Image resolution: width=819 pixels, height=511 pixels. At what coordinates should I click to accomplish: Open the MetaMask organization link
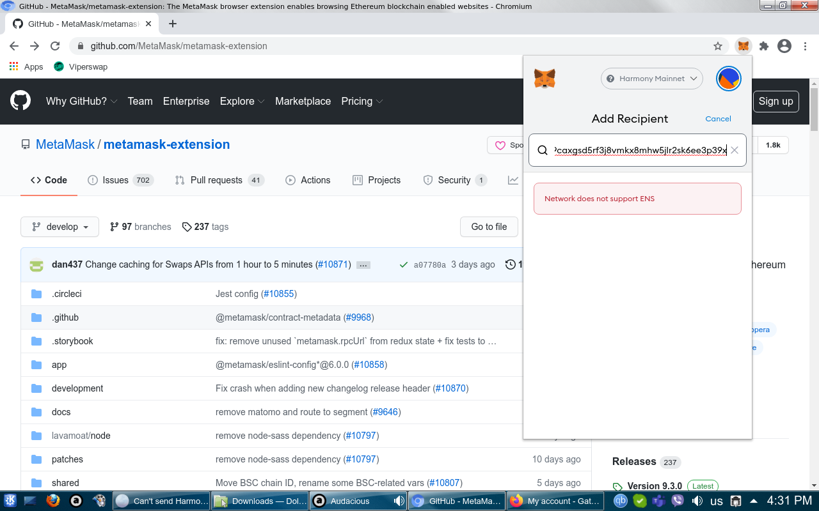click(x=65, y=144)
